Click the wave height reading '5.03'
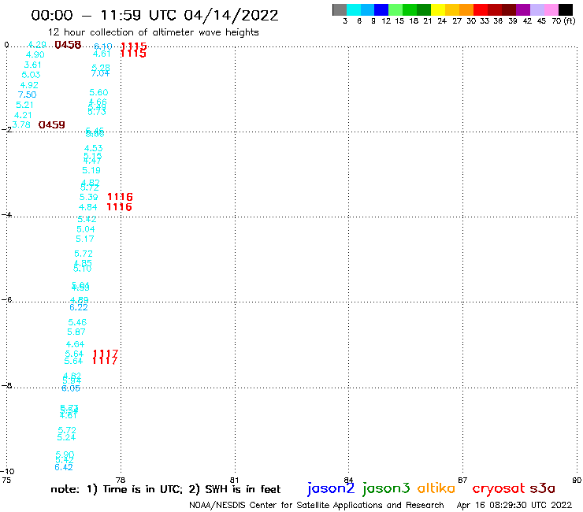 [x=31, y=75]
